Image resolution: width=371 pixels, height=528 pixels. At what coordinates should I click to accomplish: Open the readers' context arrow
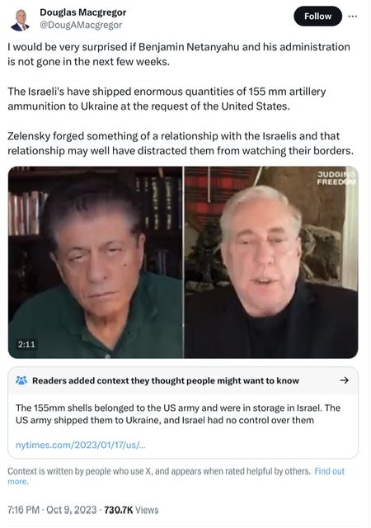344,380
